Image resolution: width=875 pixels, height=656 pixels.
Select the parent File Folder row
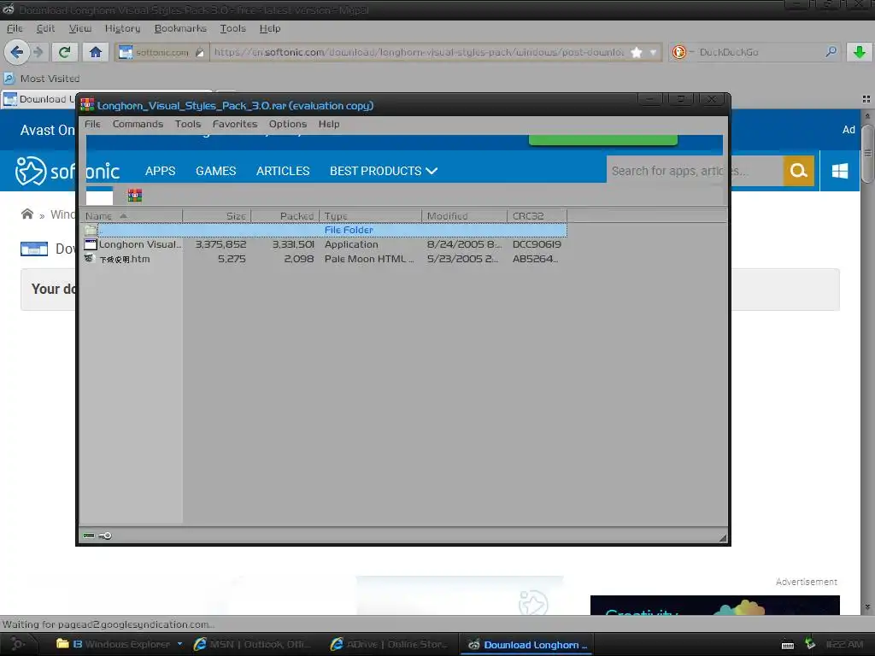pyautogui.click(x=325, y=230)
